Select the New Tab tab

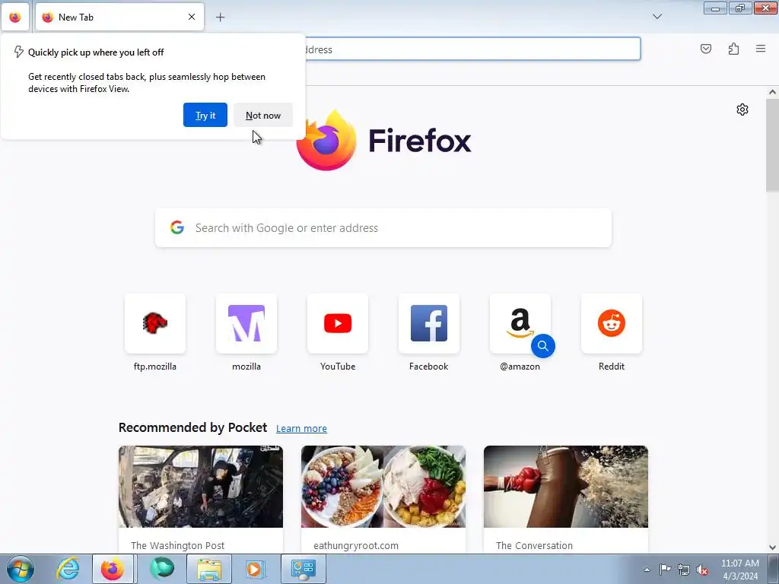(x=119, y=17)
